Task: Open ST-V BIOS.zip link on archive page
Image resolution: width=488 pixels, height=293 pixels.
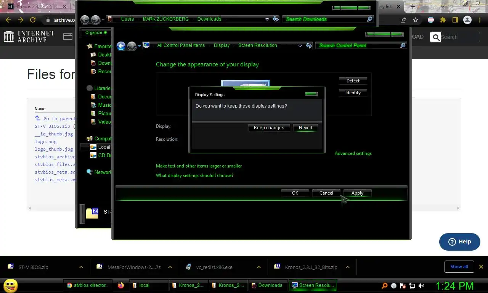Action: [53, 126]
